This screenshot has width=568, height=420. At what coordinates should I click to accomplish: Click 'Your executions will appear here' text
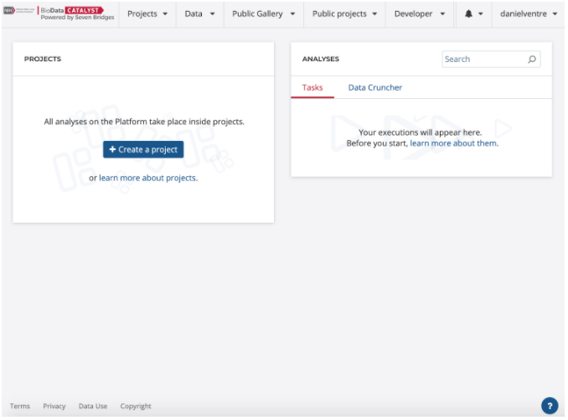pyautogui.click(x=421, y=132)
